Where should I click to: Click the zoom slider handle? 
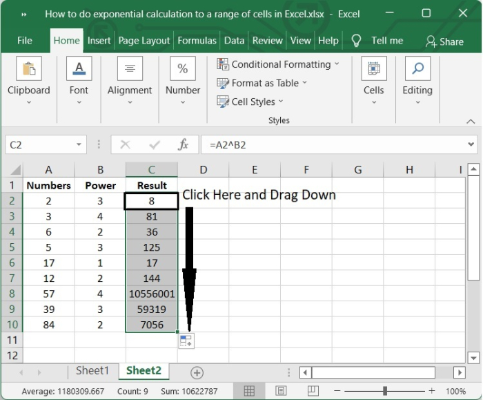384,391
